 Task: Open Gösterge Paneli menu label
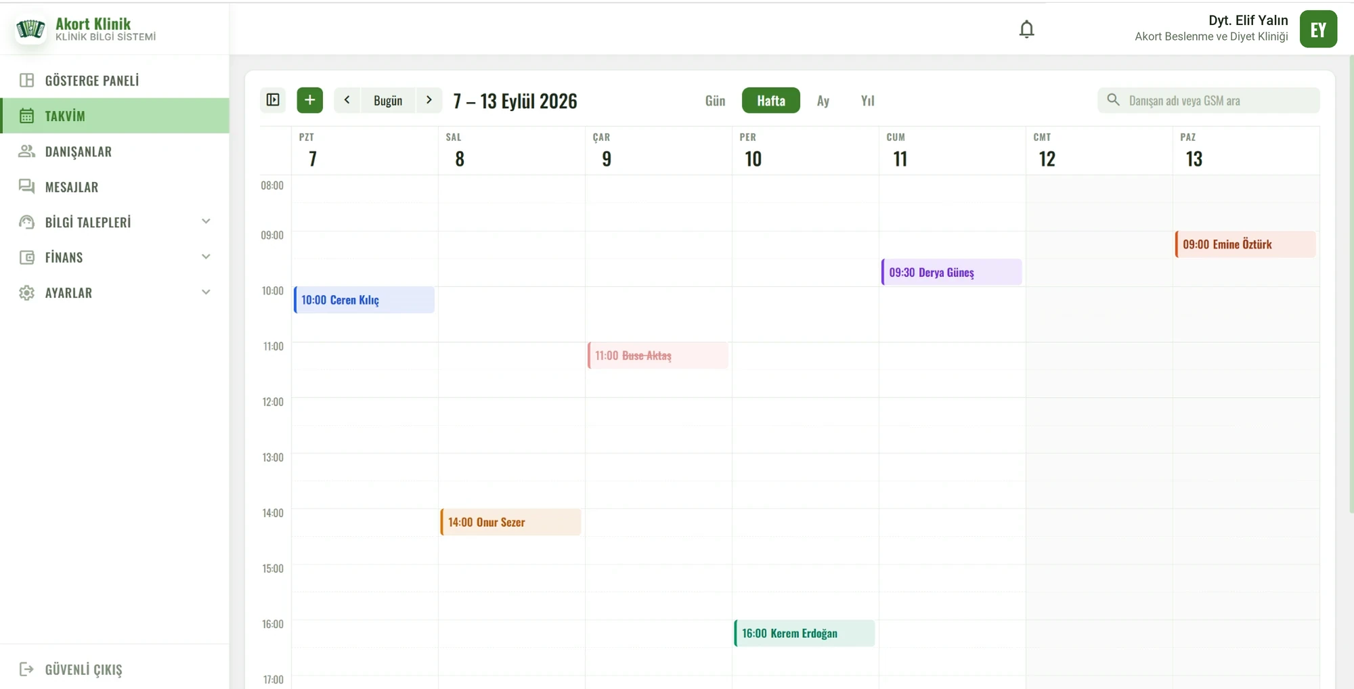pyautogui.click(x=92, y=81)
